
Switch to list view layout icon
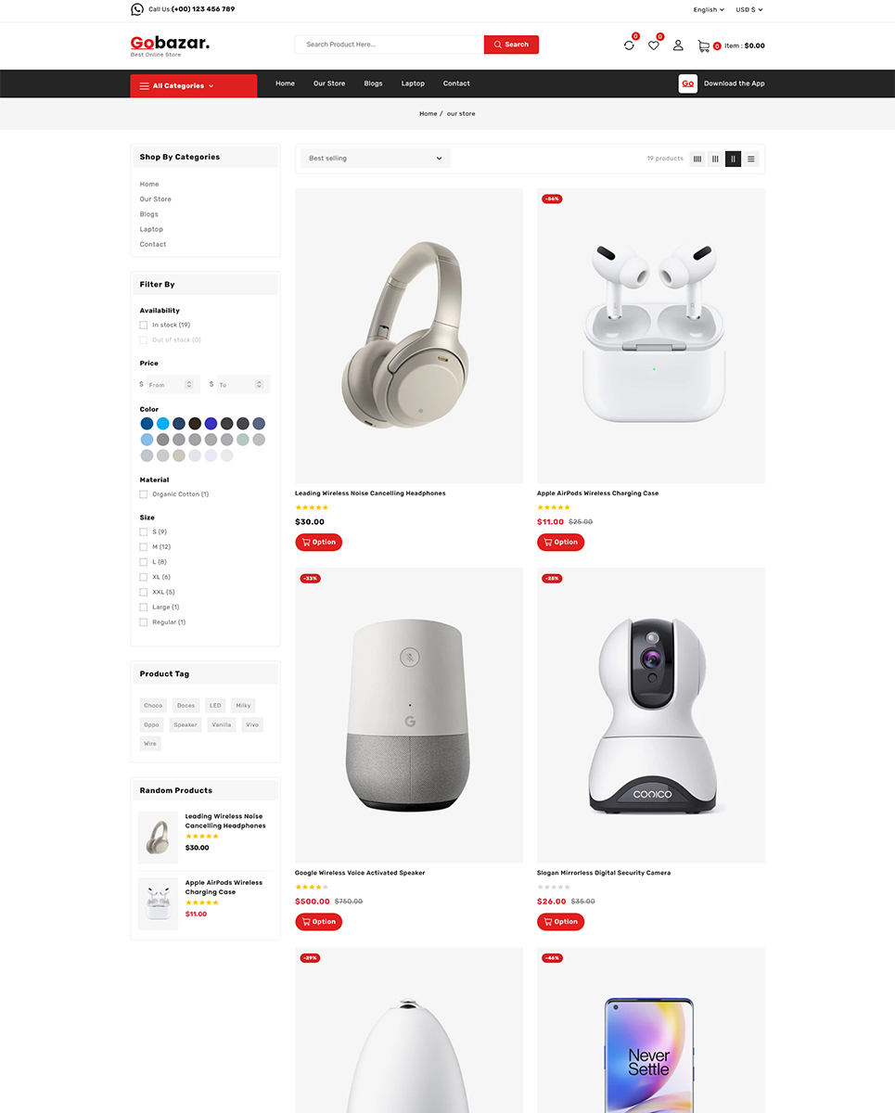coord(751,159)
